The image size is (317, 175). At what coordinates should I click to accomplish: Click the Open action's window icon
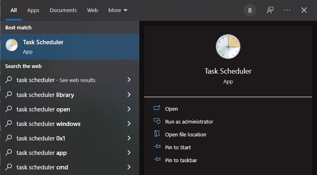157,108
